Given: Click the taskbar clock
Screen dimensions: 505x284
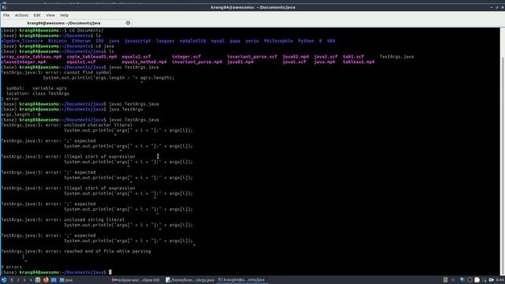Looking at the screenshot, I should coord(500,280).
